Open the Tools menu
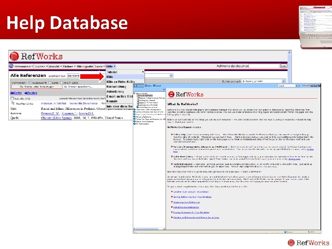 100,66
